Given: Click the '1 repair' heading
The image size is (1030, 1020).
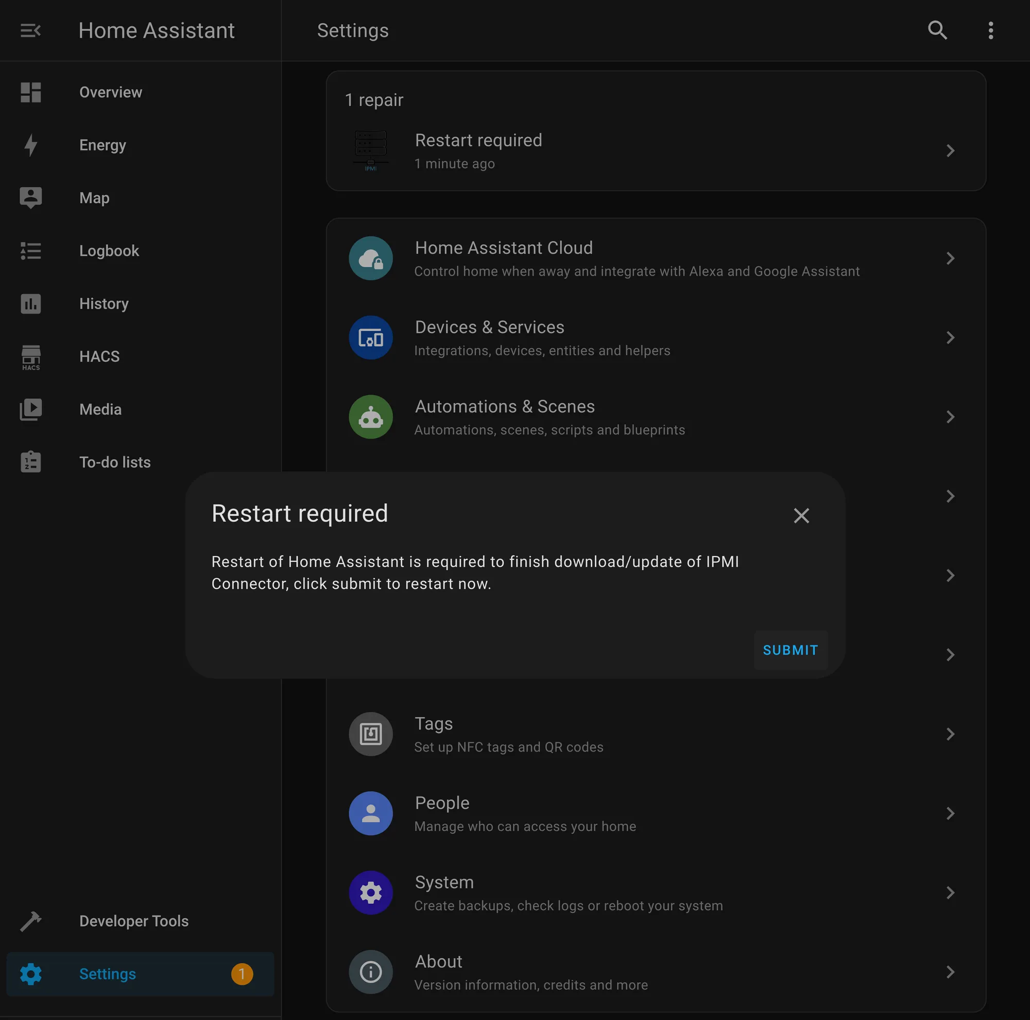Looking at the screenshot, I should (374, 100).
